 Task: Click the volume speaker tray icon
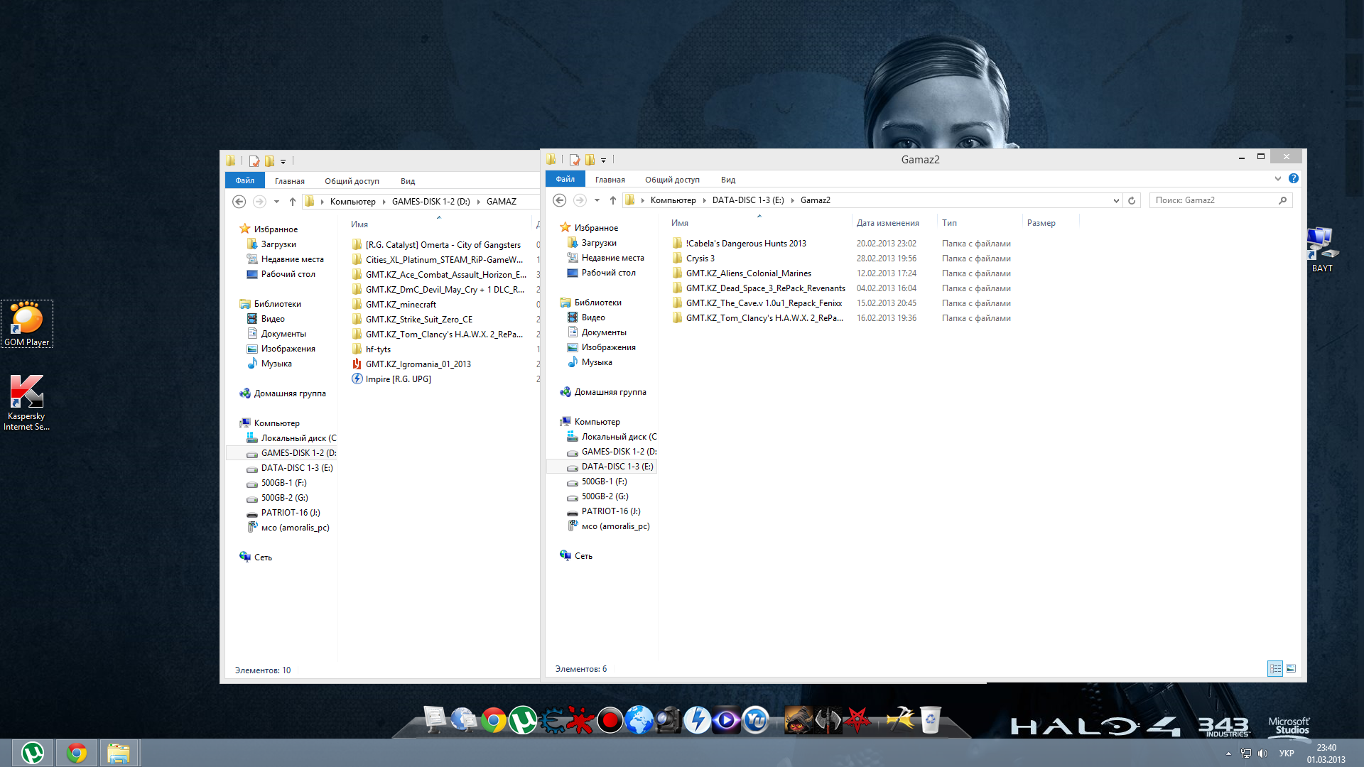(1262, 754)
